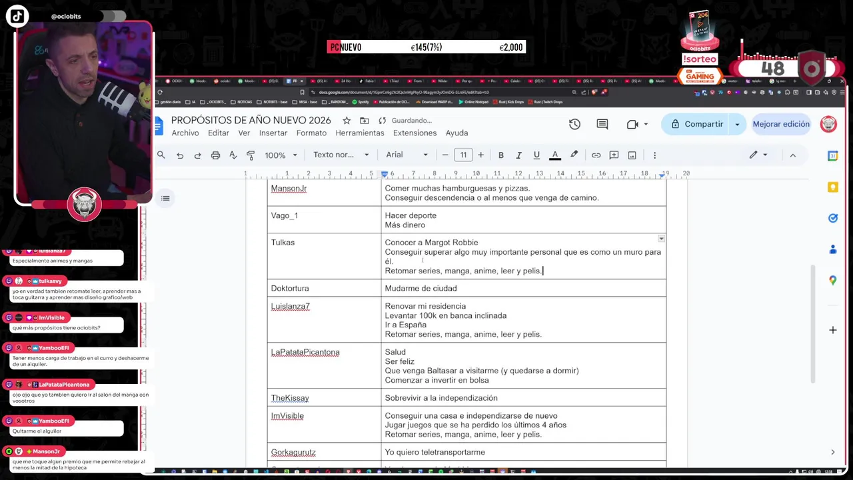Click the document title PROPÓSITOS DE AÑO NUEVO 2026
Screen dimensions: 853x480
[x=251, y=121]
